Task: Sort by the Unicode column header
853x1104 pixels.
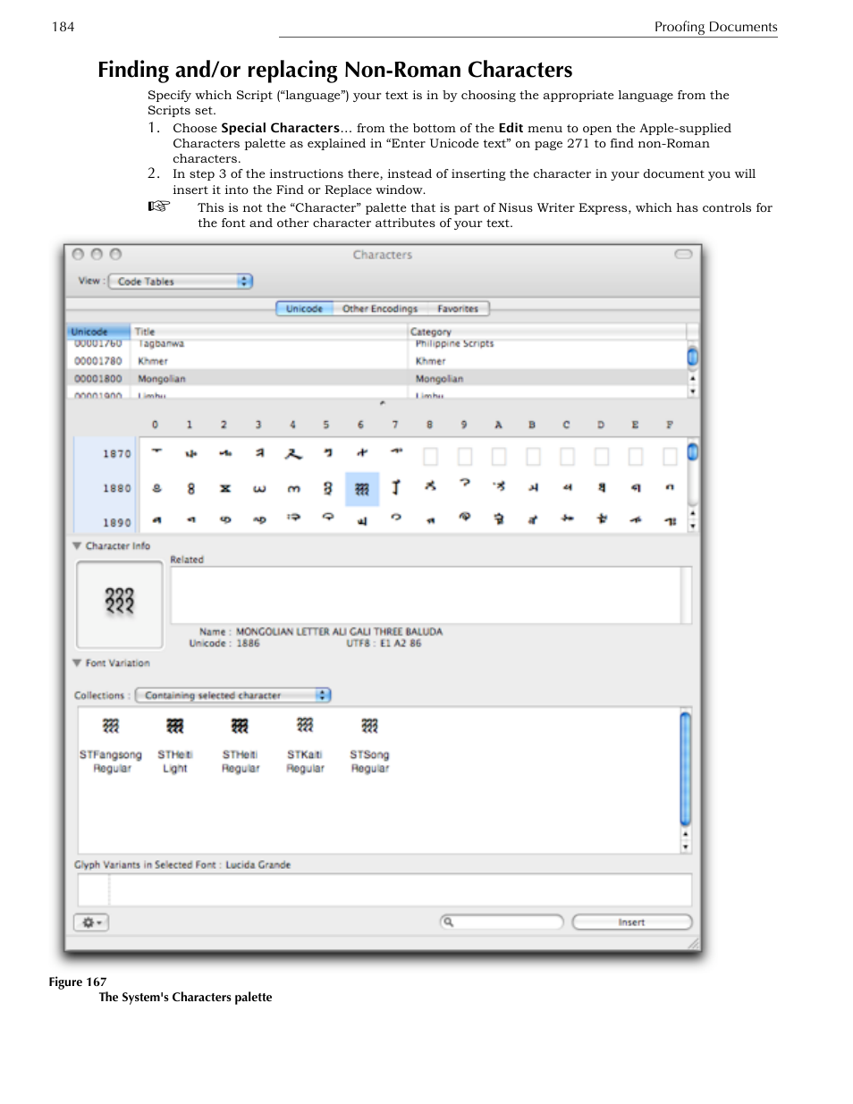Action: point(98,331)
